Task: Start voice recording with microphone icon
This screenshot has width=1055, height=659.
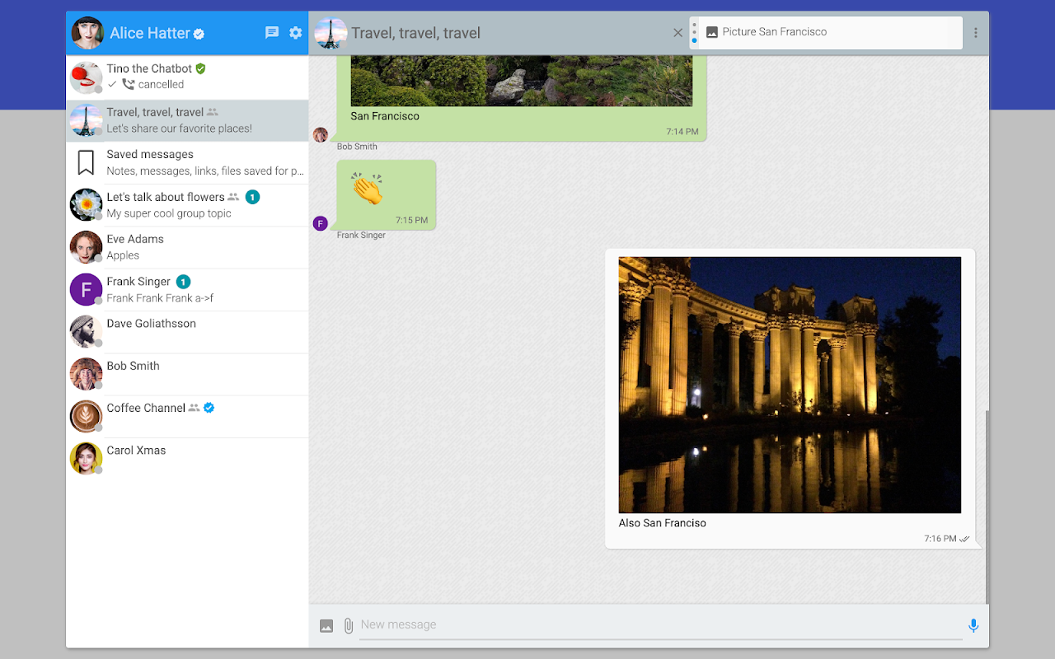Action: click(973, 626)
